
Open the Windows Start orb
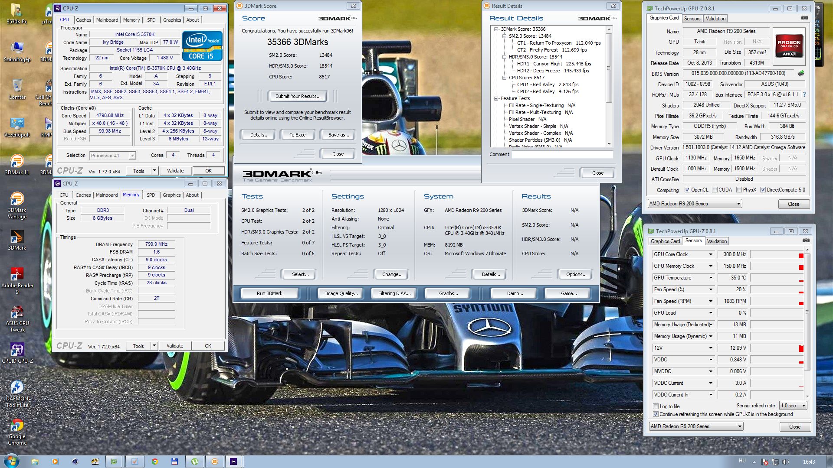tap(11, 461)
